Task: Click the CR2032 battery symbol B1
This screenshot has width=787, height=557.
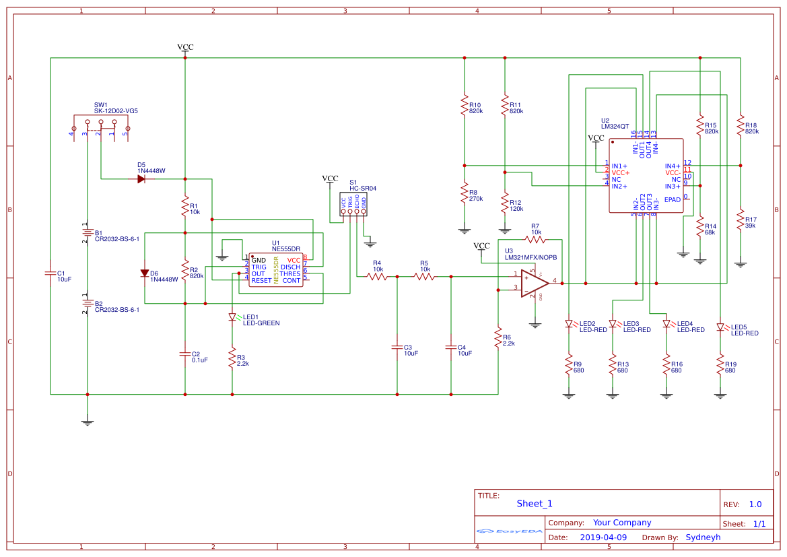Action: pos(88,234)
